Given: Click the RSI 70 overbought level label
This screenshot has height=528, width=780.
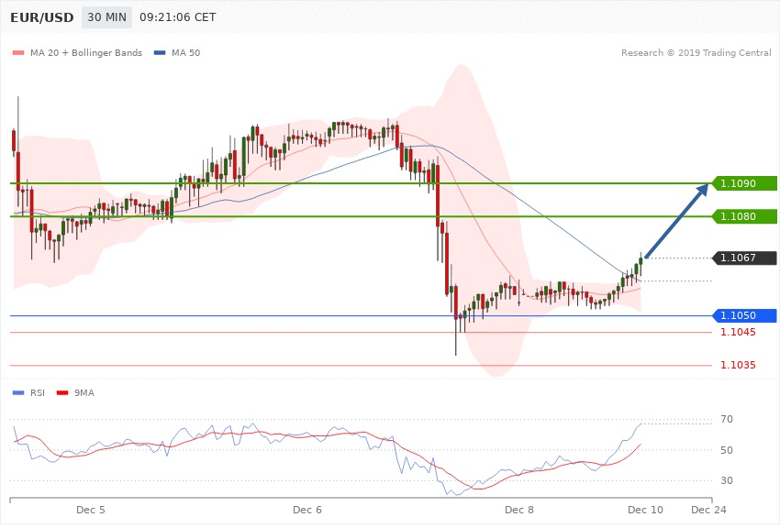Looking at the screenshot, I should coord(726,420).
